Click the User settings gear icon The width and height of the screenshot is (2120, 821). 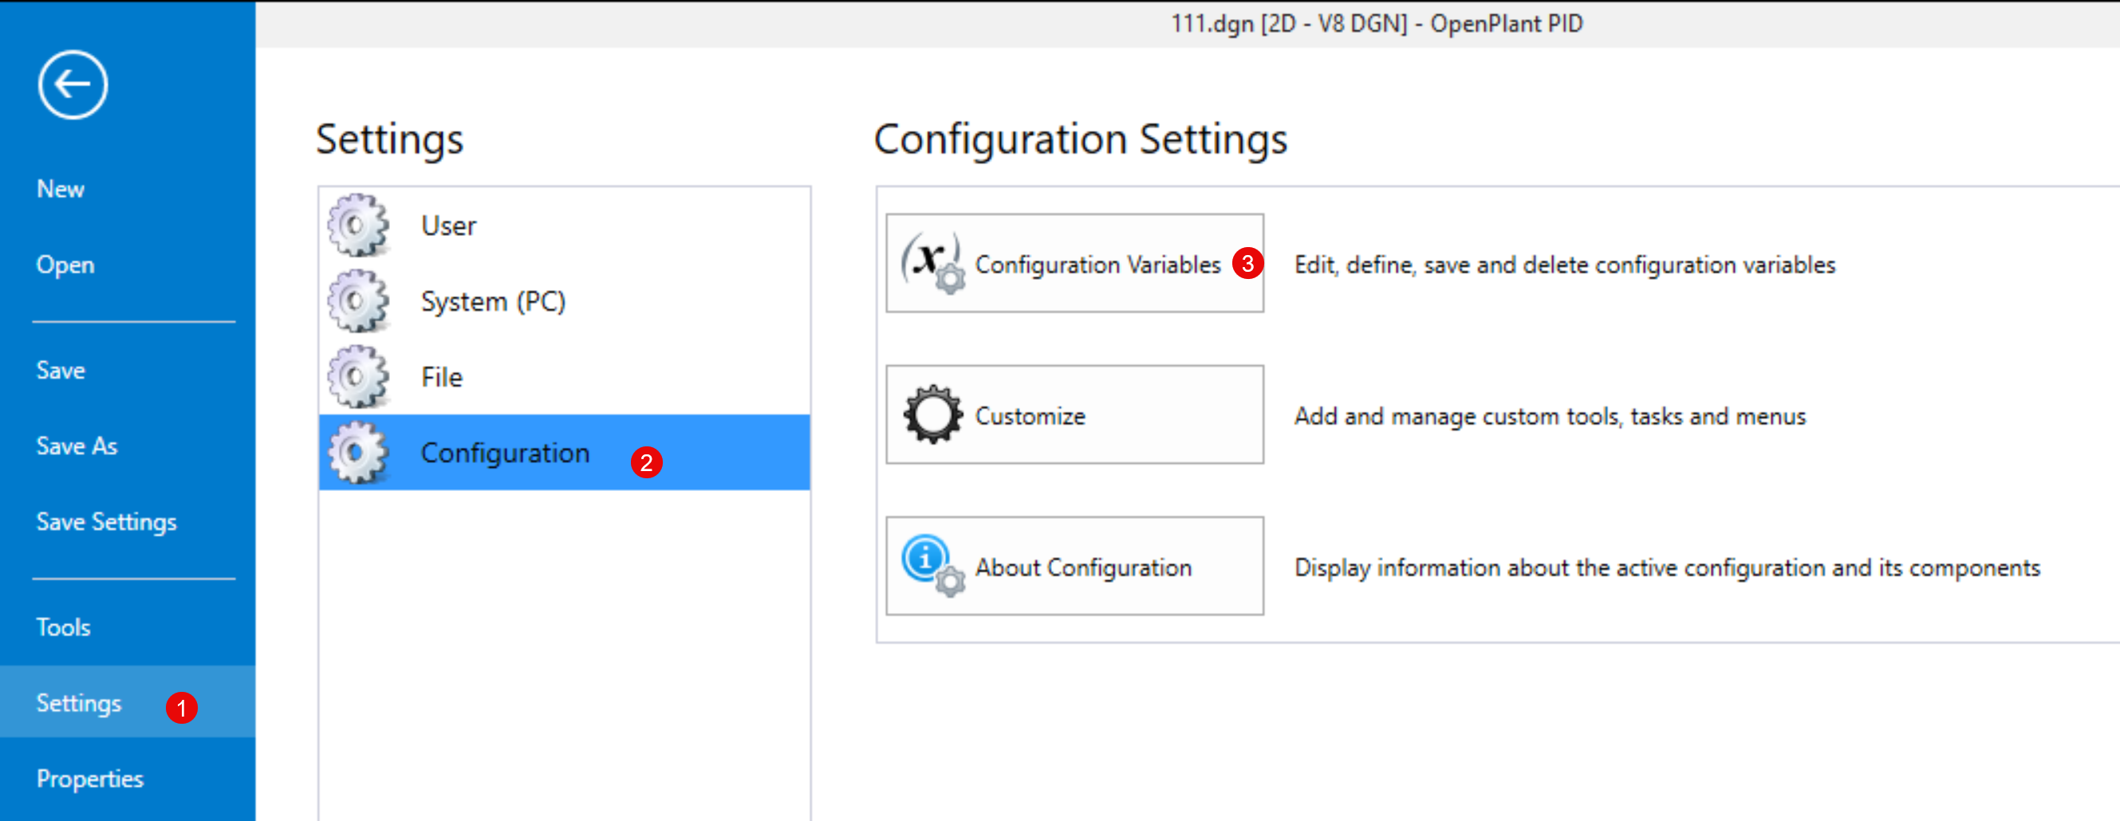(357, 225)
